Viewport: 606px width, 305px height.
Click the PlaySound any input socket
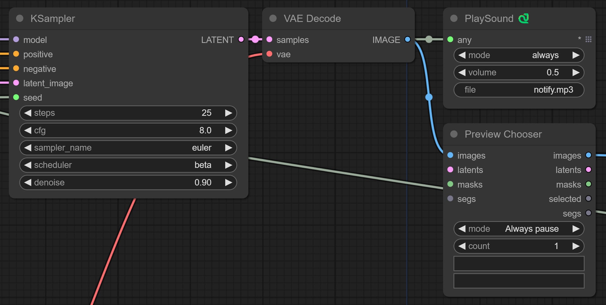tap(450, 39)
